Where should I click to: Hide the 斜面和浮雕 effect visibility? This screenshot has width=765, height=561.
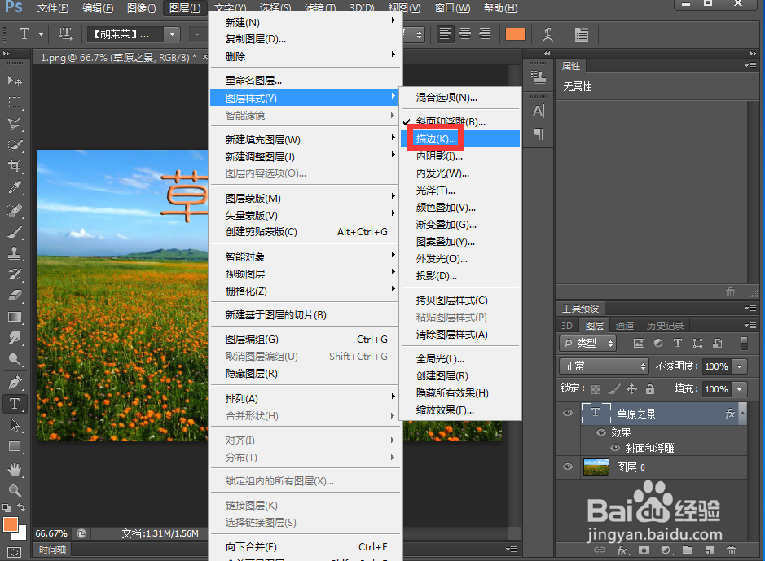(x=613, y=447)
